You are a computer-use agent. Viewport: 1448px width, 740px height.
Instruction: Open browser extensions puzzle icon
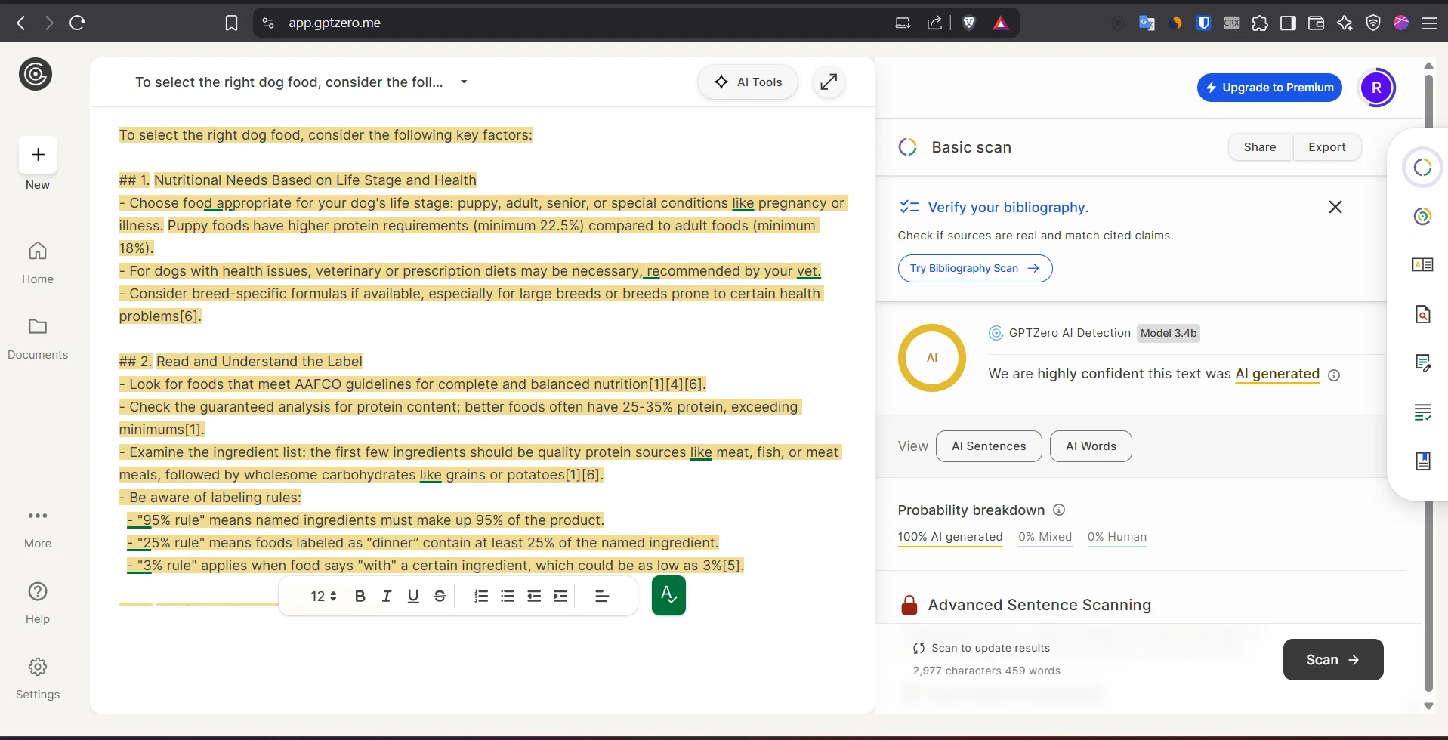point(1260,23)
